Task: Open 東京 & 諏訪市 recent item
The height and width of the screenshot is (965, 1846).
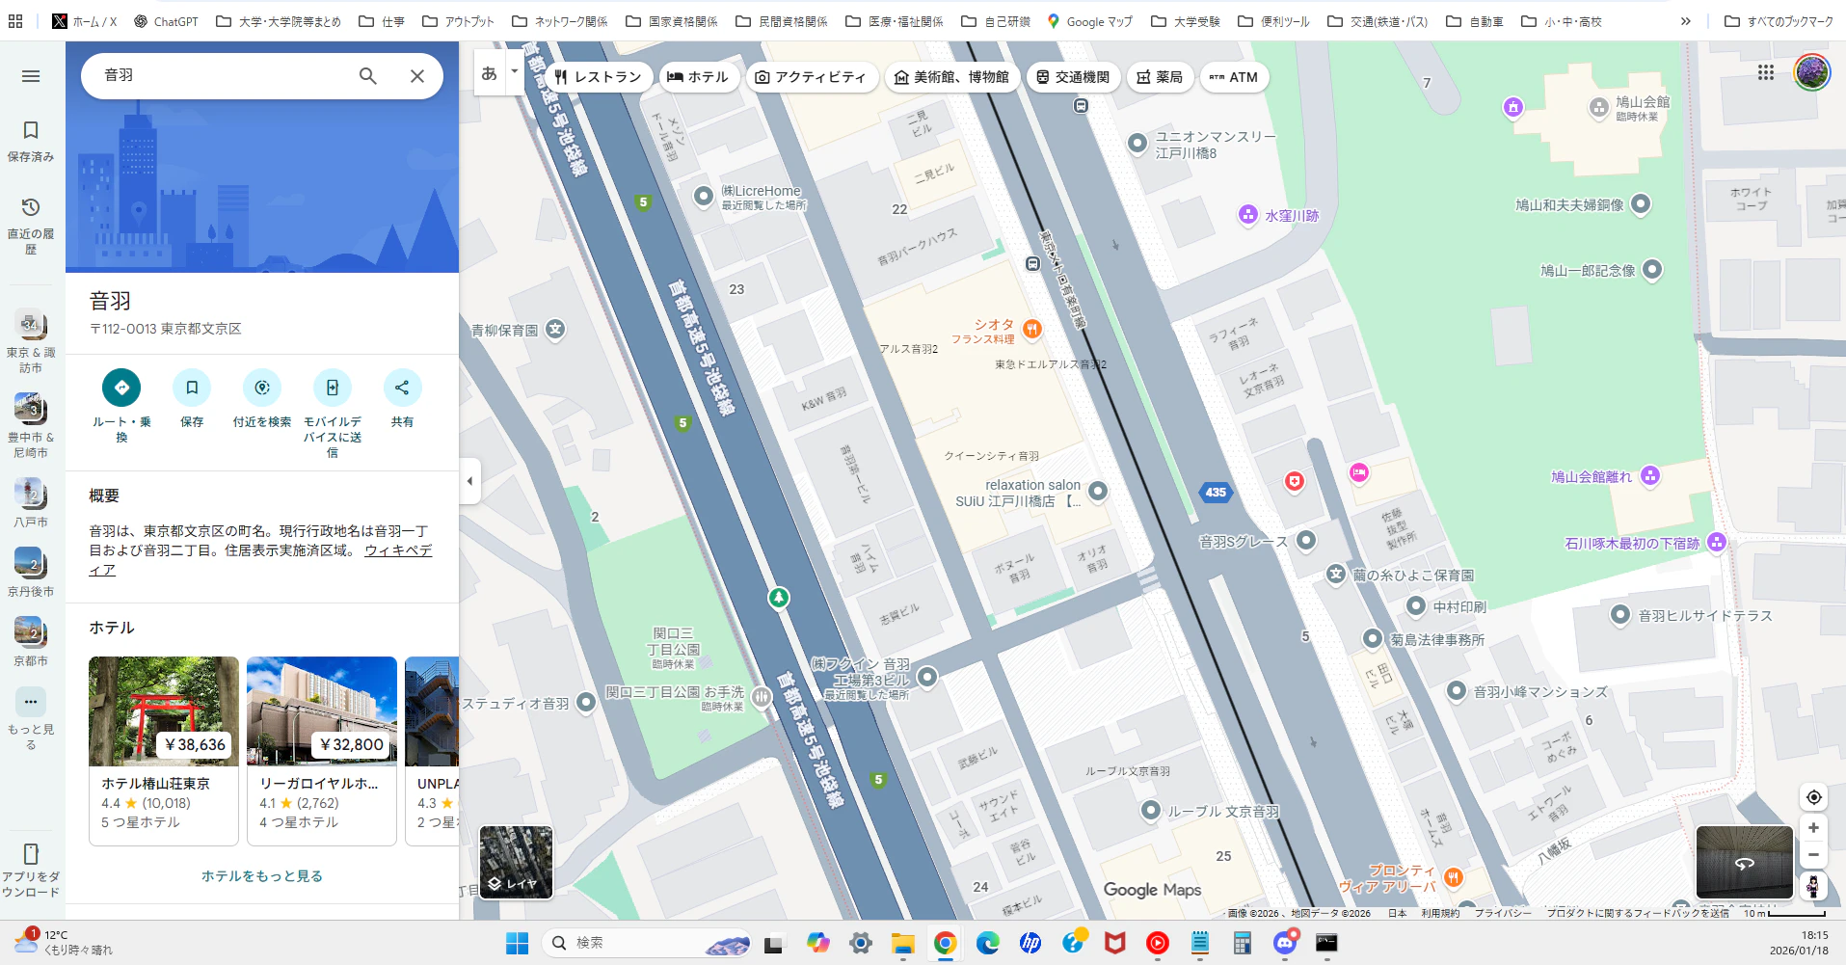Action: (31, 341)
